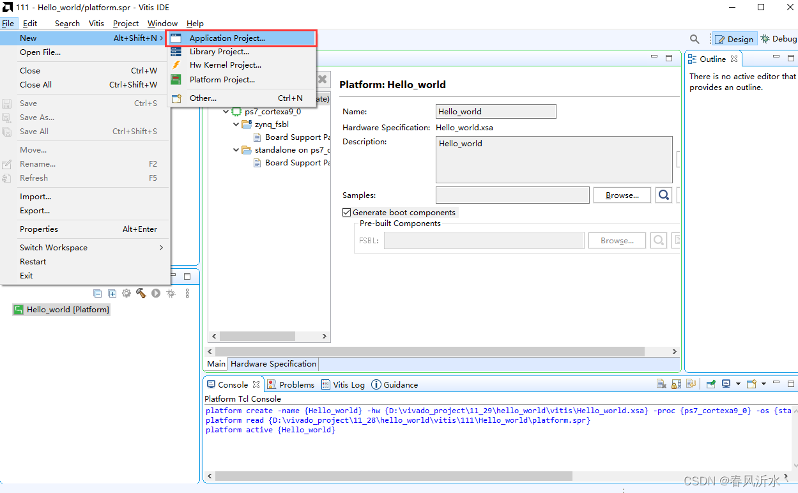The height and width of the screenshot is (493, 798).
Task: Open the Vitis Log tab
Action: (343, 384)
